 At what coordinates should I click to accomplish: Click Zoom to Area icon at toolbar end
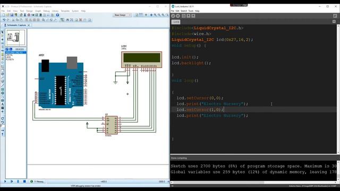(167, 15)
